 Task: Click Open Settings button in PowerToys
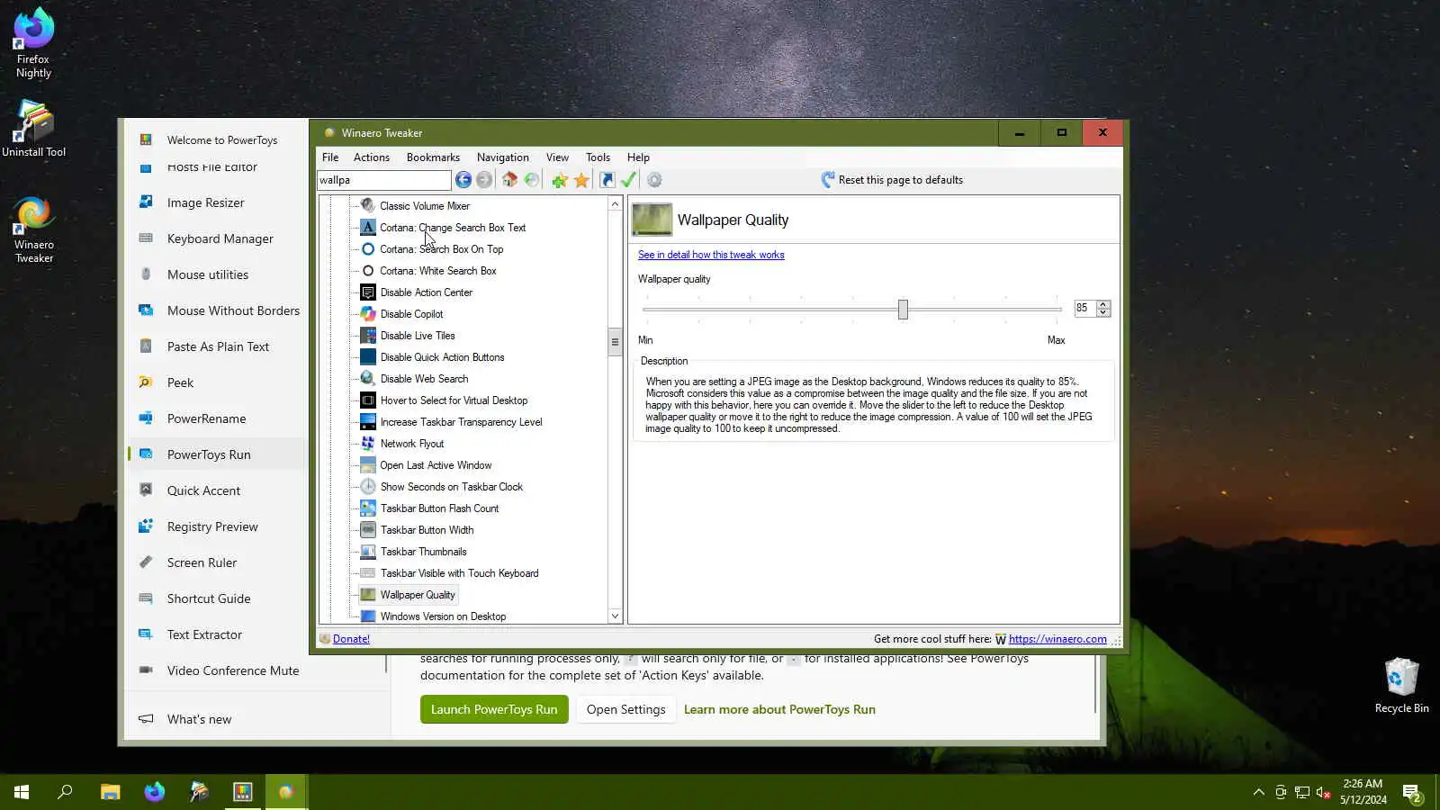tap(626, 709)
